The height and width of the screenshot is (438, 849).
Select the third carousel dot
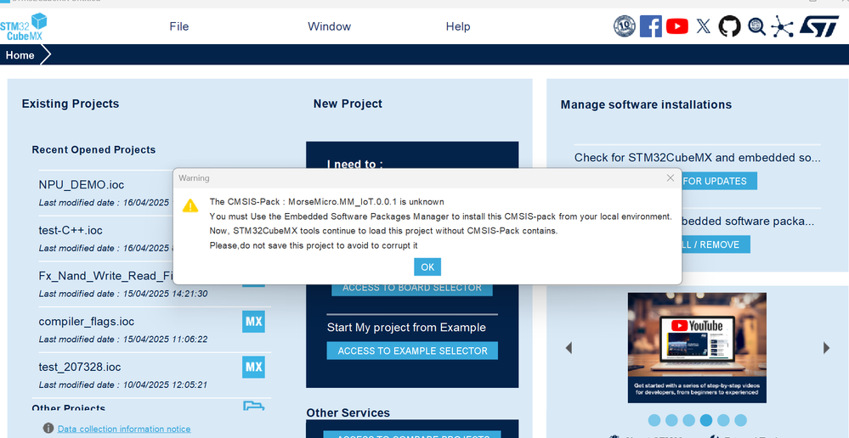pyautogui.click(x=688, y=420)
